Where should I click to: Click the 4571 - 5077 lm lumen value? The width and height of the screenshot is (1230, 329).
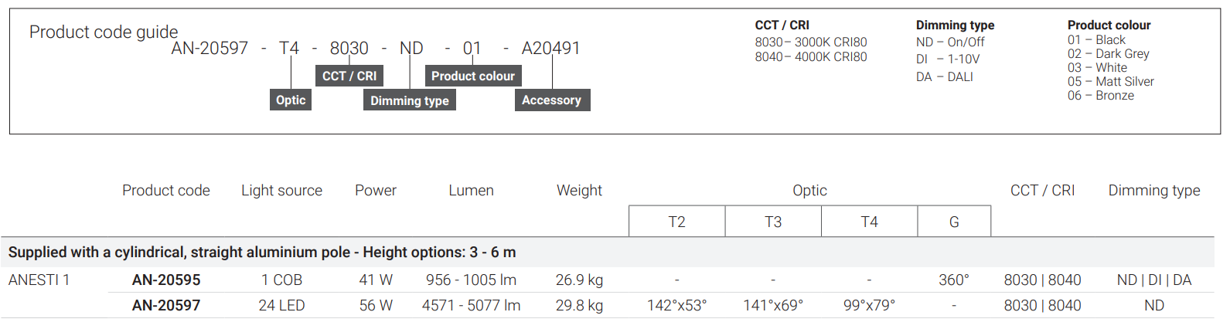click(471, 305)
